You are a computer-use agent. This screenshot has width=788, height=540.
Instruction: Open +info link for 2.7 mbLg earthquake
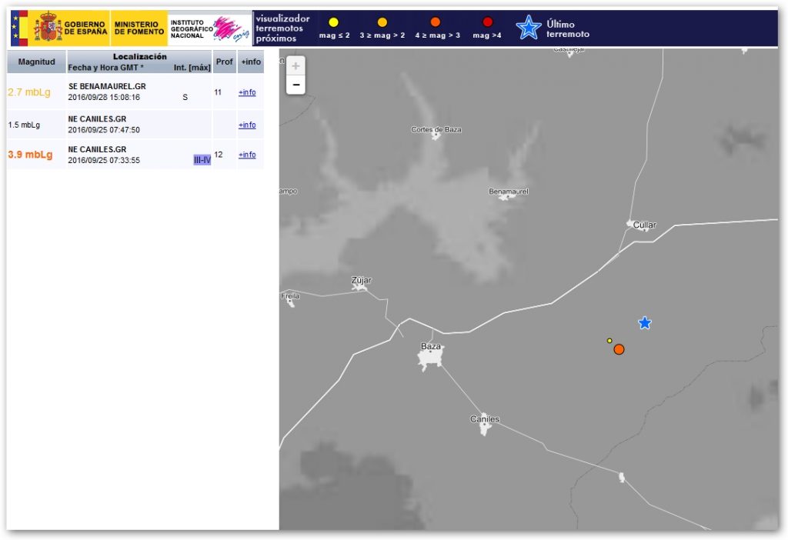247,92
